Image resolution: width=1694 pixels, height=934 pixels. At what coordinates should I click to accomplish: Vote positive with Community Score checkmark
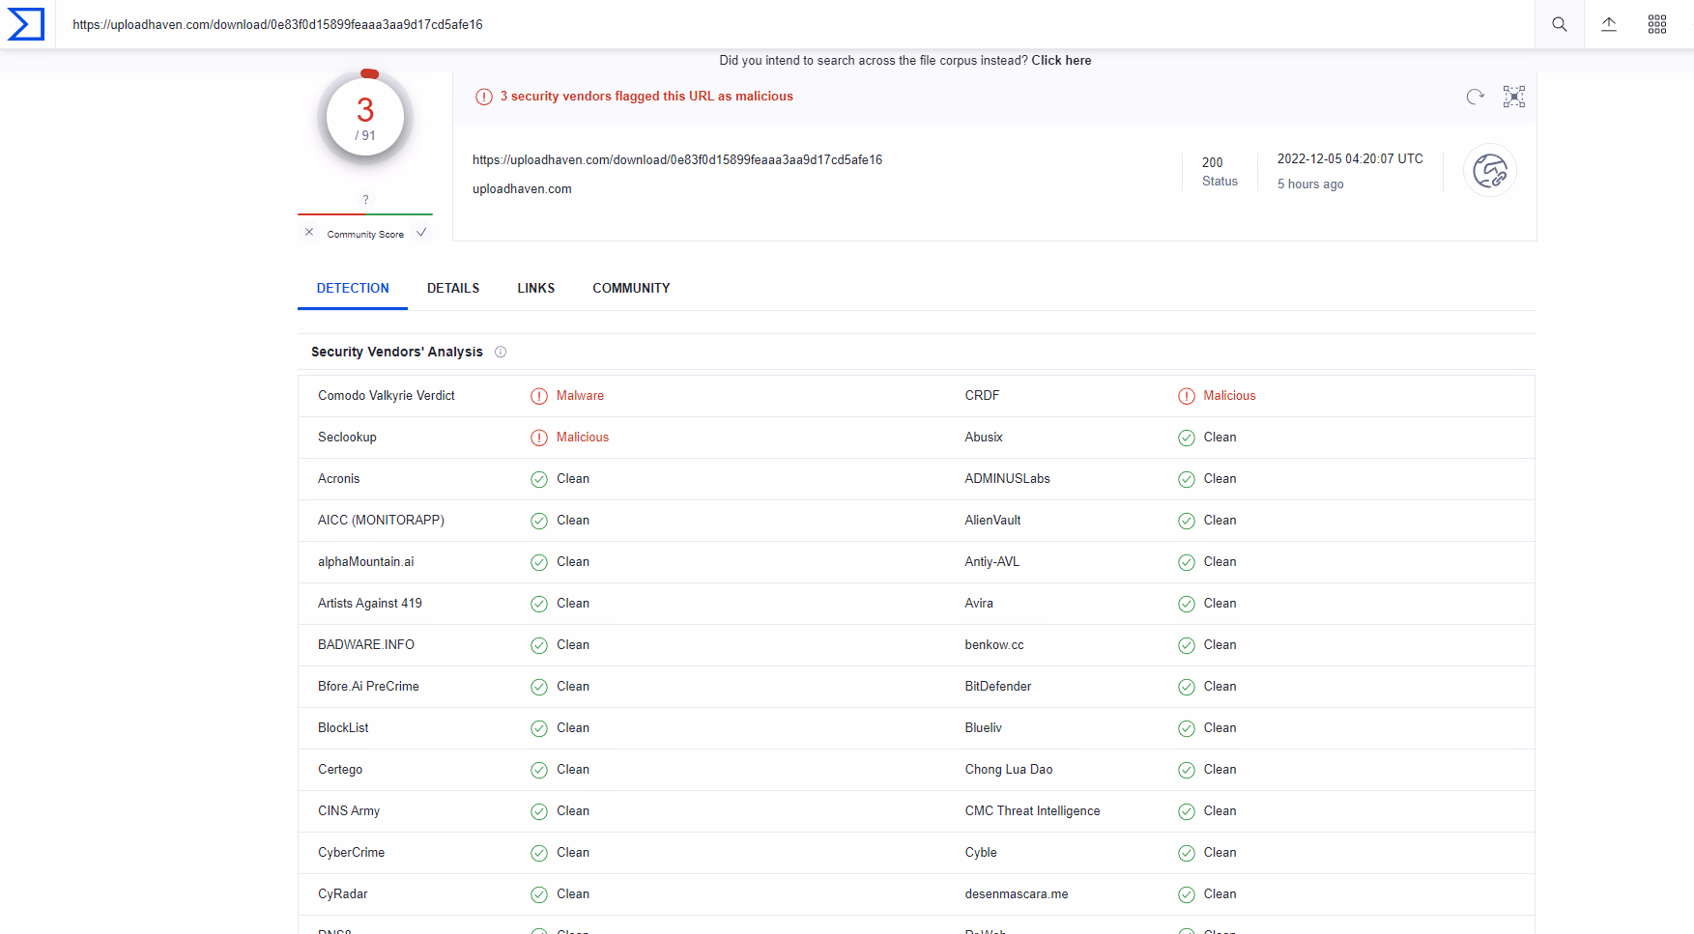[x=421, y=233]
